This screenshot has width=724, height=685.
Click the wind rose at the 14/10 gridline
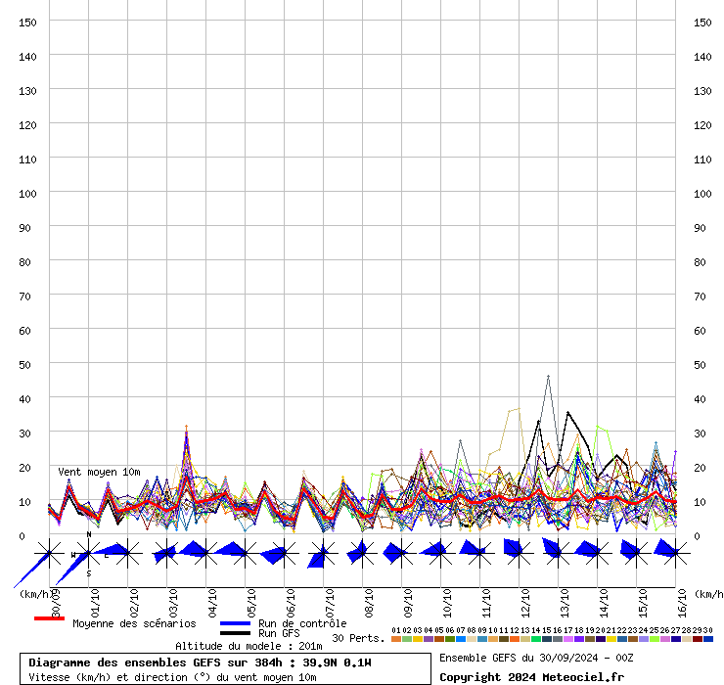(x=597, y=554)
